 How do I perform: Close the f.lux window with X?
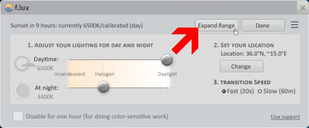pyautogui.click(x=303, y=8)
